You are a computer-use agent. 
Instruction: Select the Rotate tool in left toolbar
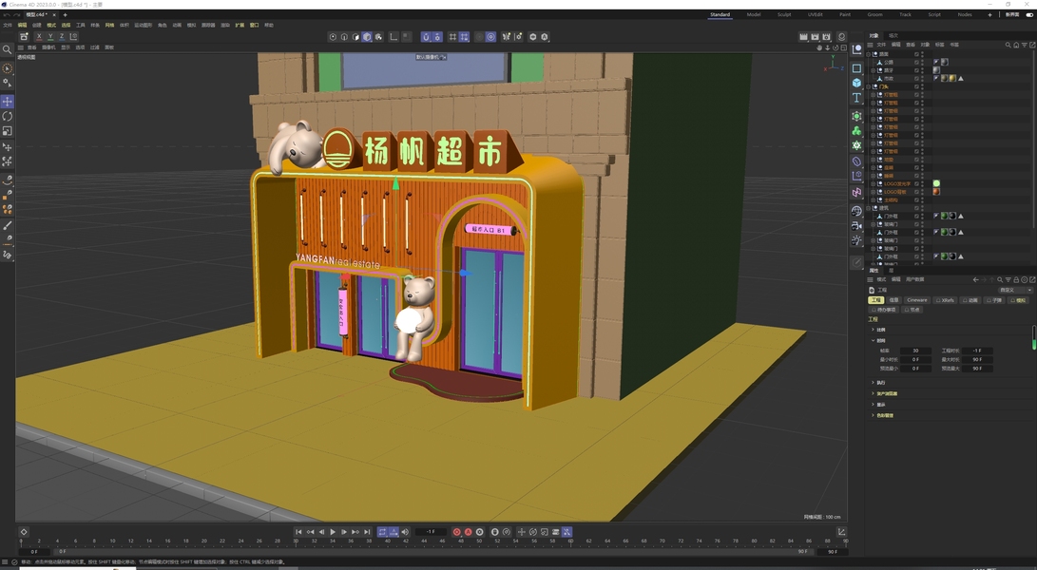(8, 117)
